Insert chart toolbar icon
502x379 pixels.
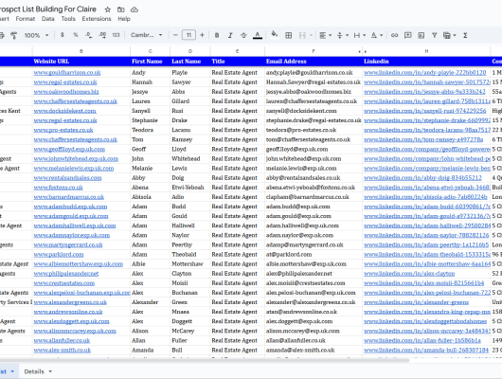tap(421, 35)
